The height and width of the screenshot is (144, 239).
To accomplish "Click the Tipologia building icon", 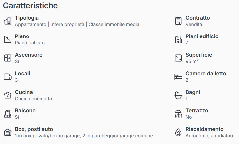I will [7, 21].
